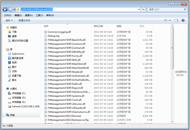Select FJManagement.FJERP.Contract.dll

[66, 48]
